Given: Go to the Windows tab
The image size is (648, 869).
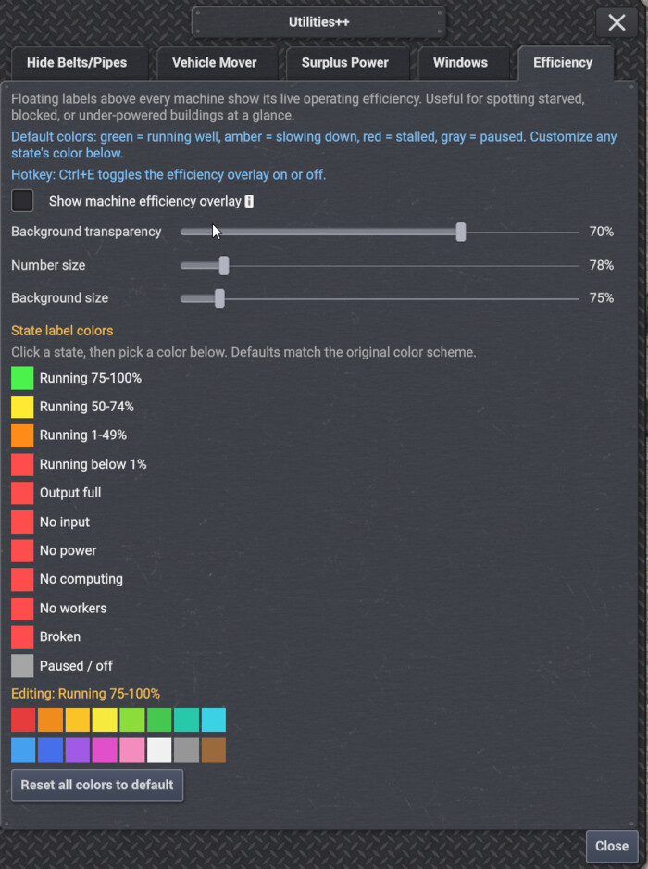Looking at the screenshot, I should (x=460, y=63).
